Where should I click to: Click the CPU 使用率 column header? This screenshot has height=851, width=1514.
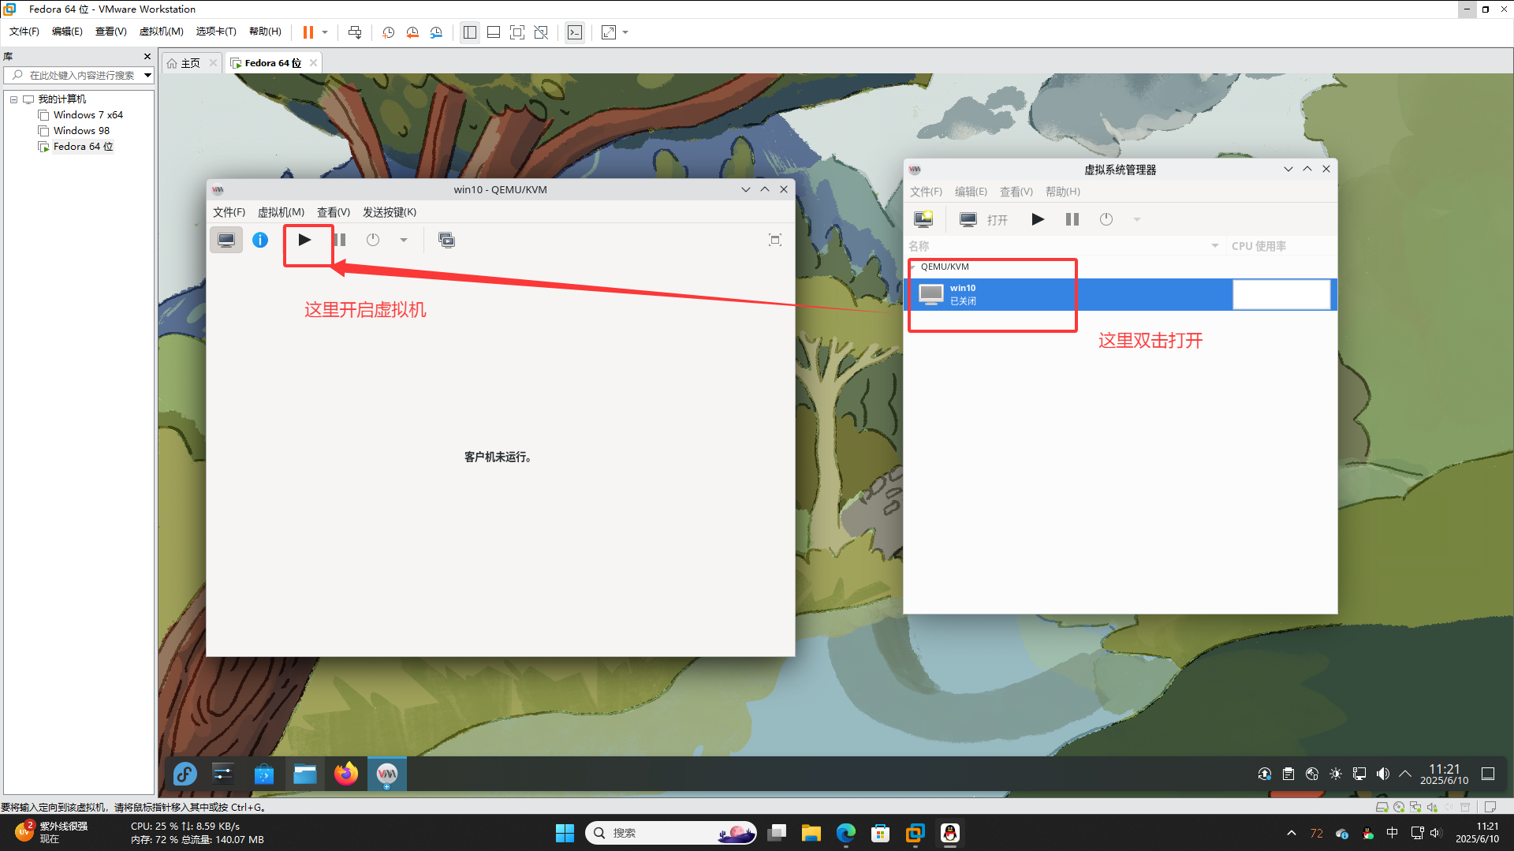[1281, 246]
